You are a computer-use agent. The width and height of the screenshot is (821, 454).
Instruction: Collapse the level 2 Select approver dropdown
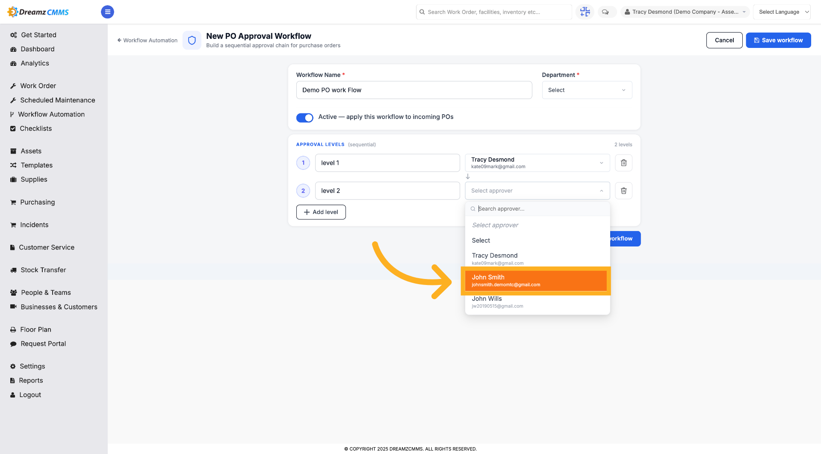tap(537, 191)
